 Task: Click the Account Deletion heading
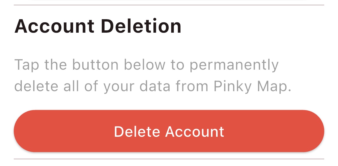[x=98, y=27]
